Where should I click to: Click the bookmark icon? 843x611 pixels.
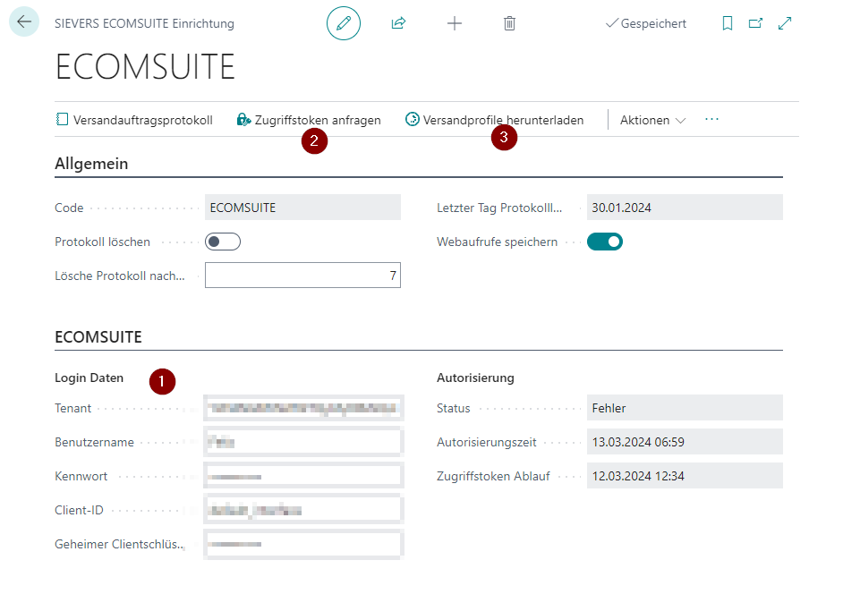pos(728,23)
